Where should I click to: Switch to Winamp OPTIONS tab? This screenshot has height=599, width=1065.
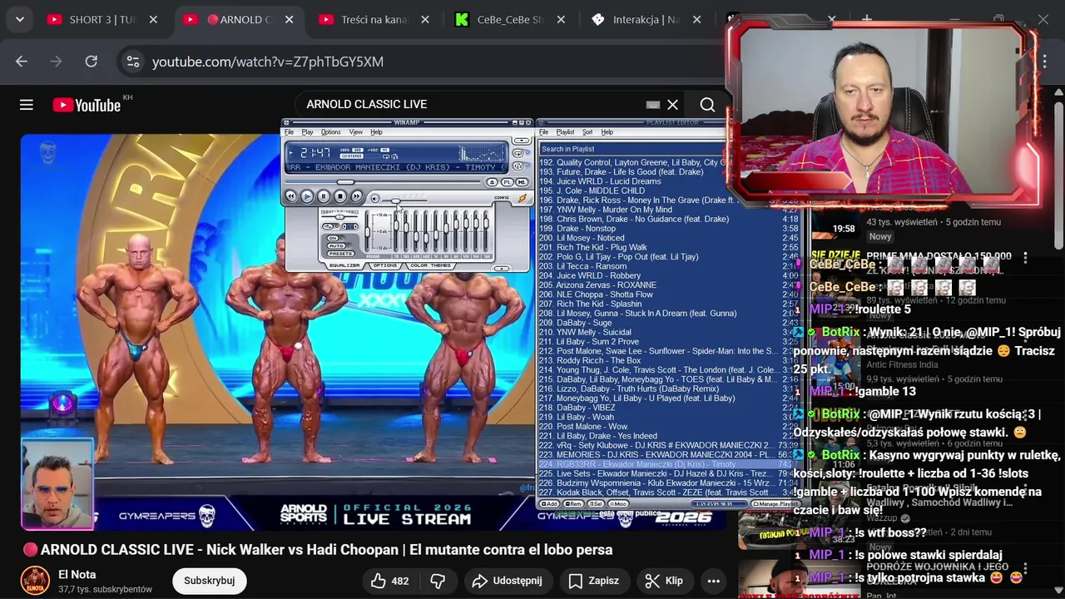tap(385, 265)
